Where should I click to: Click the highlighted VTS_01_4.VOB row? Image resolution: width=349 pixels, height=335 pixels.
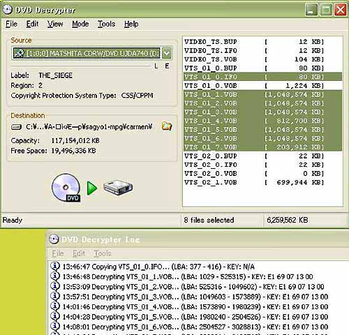coord(262,121)
